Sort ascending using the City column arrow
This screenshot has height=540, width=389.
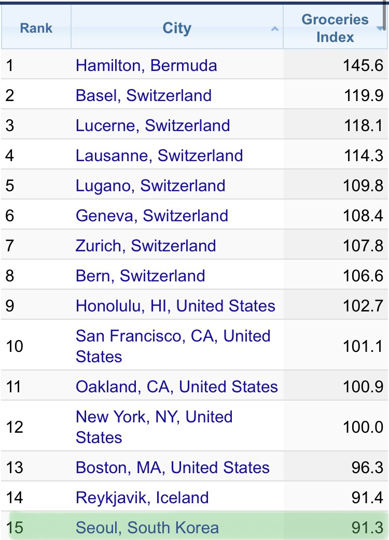274,29
